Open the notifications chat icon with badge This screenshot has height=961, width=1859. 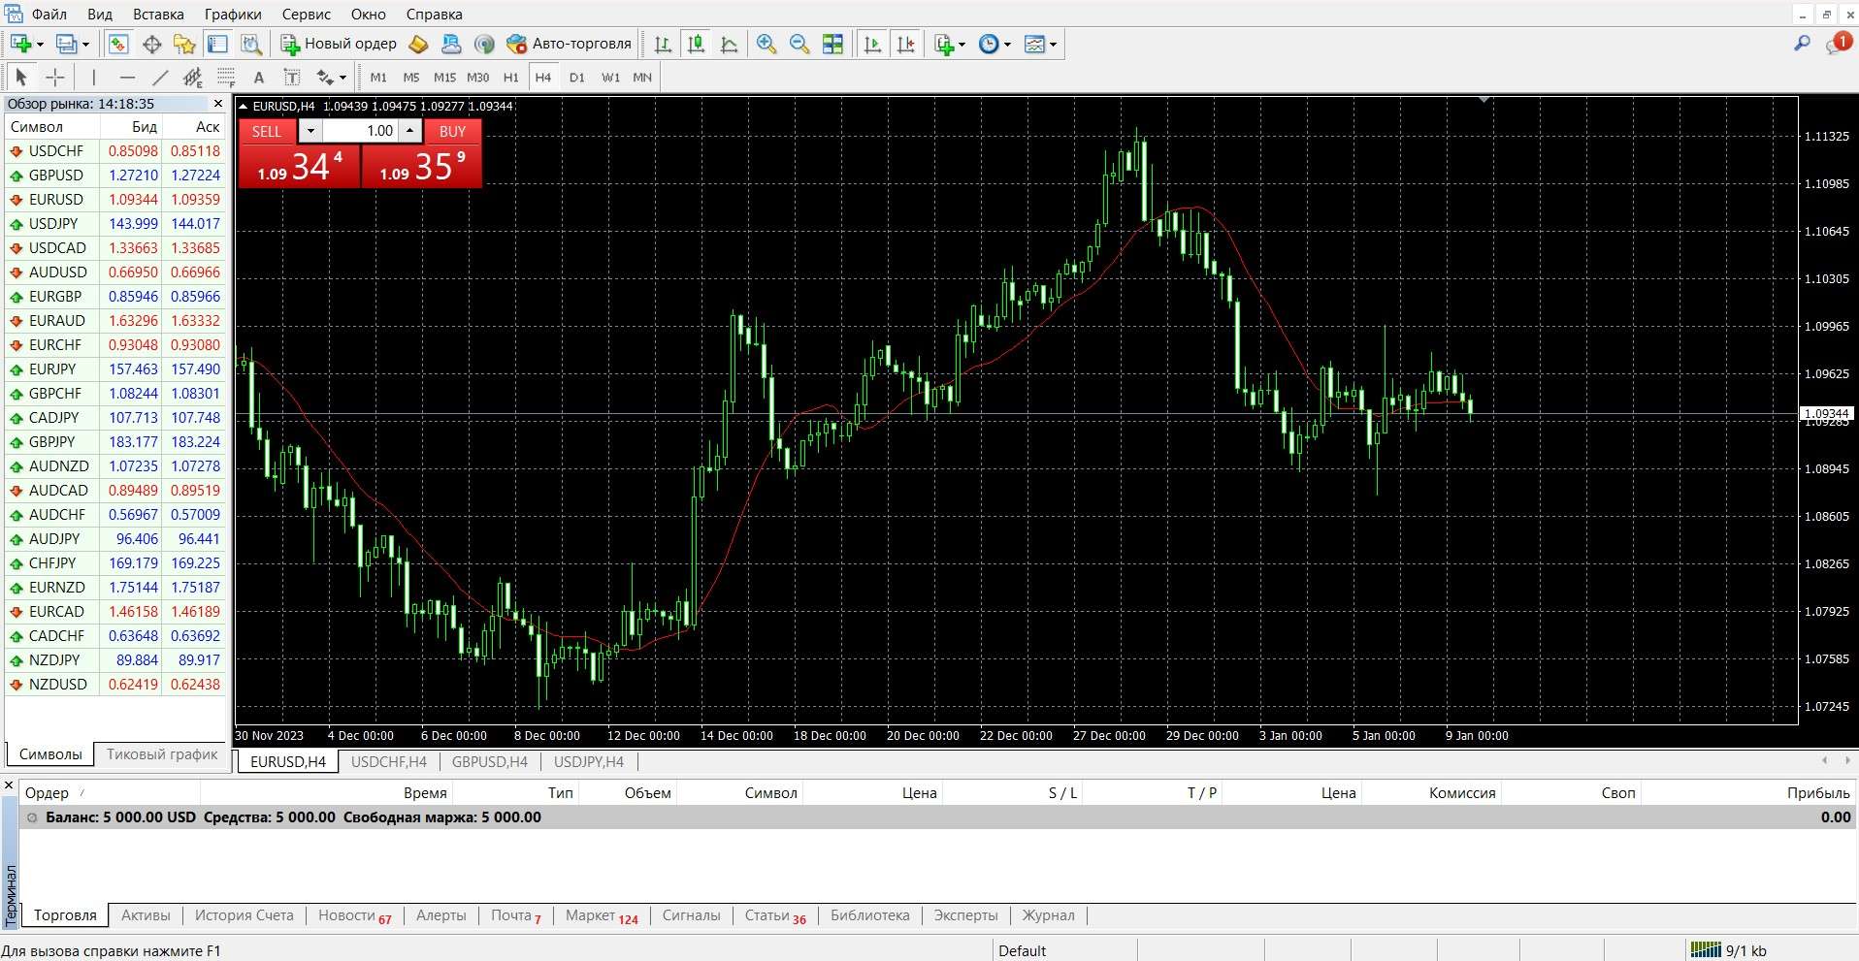click(1837, 44)
